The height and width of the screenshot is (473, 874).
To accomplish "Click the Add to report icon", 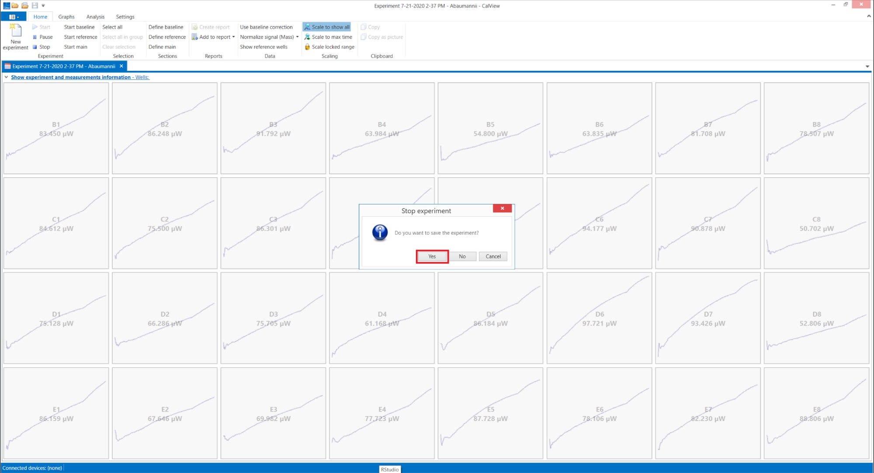I will [x=195, y=37].
